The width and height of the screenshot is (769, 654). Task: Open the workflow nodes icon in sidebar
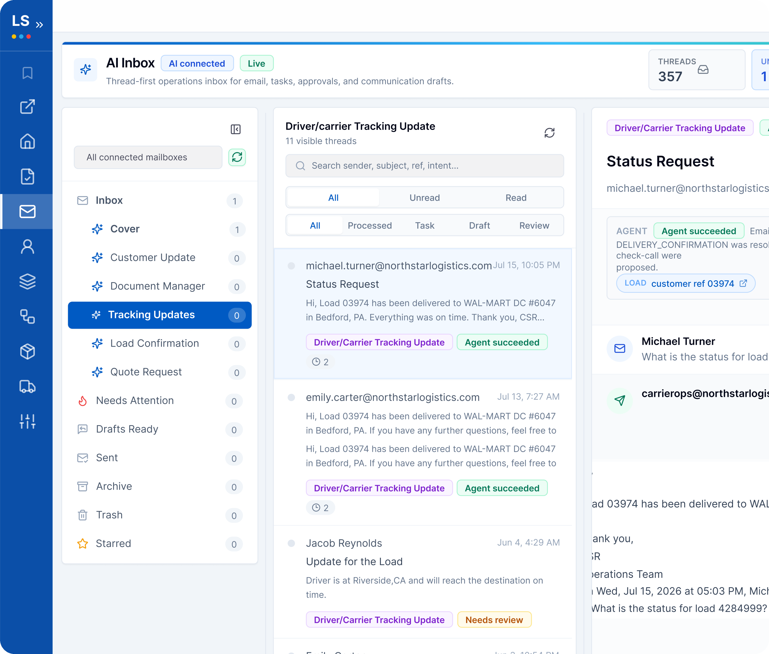click(x=27, y=316)
